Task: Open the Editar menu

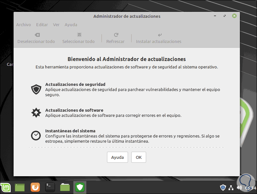Action: 42,25
